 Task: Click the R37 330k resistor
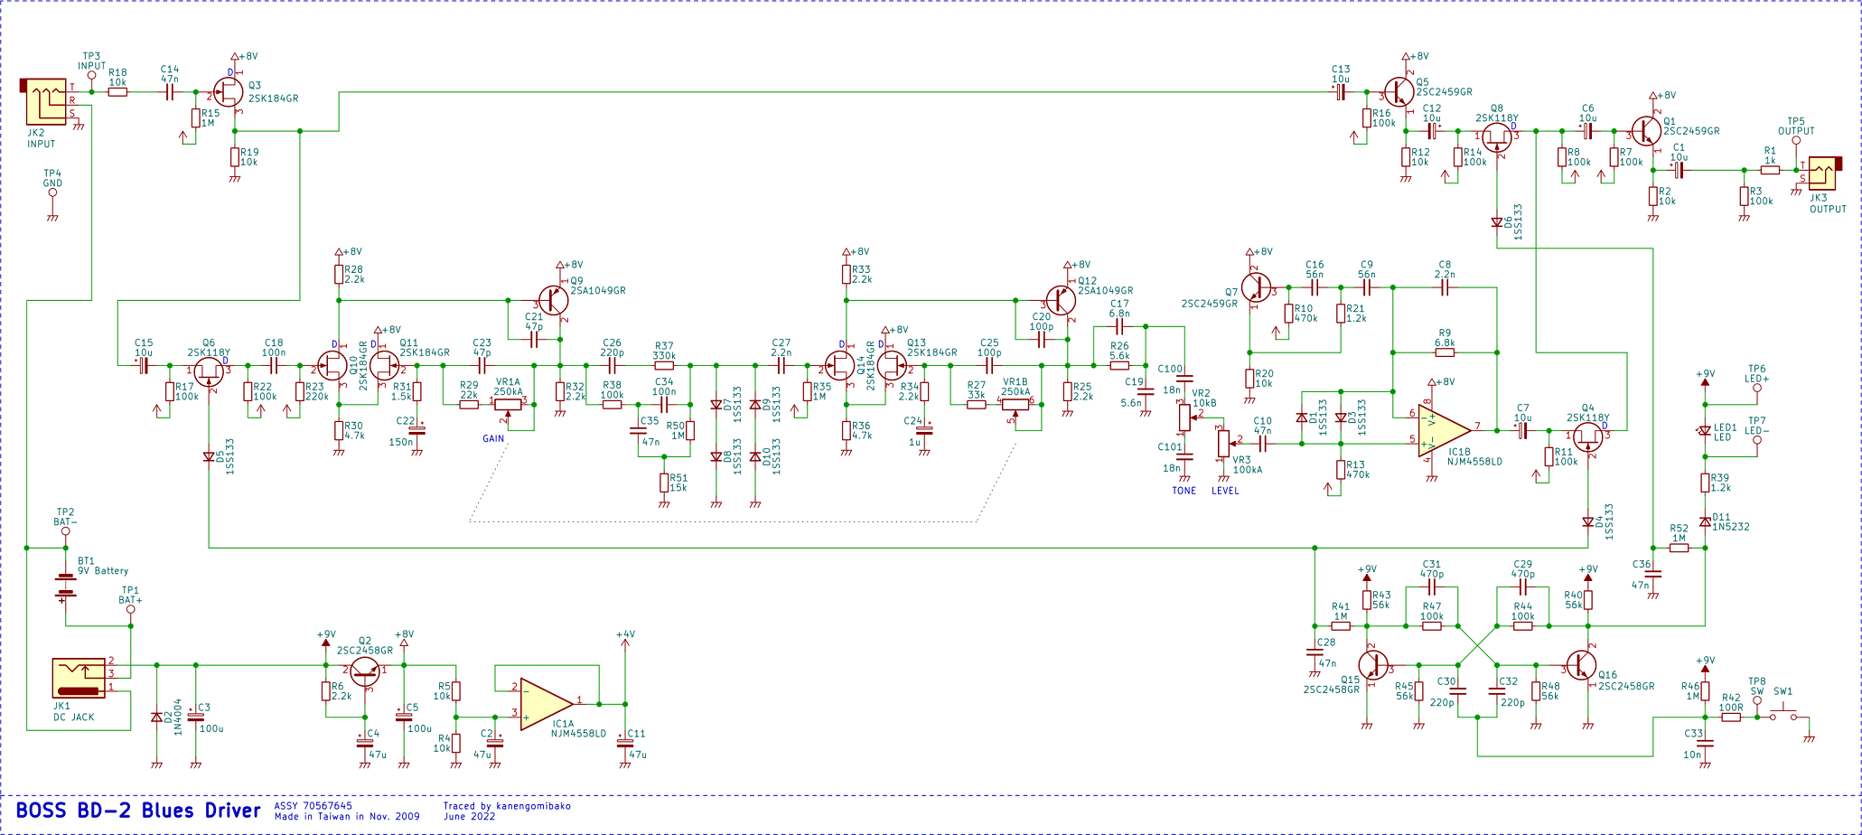[664, 365]
